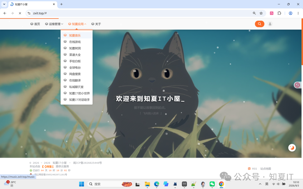Launch Microsoft Edge from the taskbar
303x189 pixels.
(157, 184)
